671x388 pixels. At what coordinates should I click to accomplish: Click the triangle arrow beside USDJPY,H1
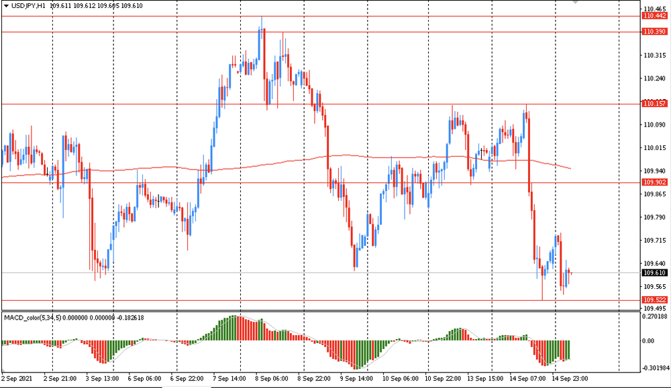(x=6, y=6)
